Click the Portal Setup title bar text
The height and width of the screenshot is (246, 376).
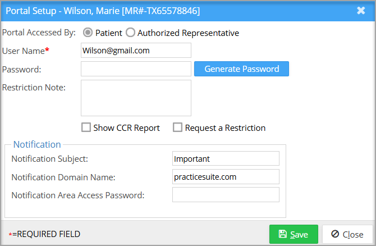coord(103,11)
